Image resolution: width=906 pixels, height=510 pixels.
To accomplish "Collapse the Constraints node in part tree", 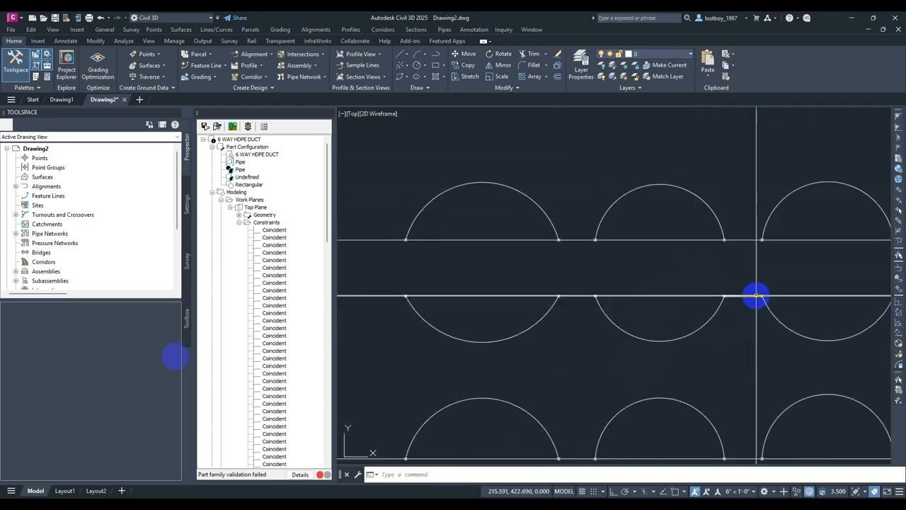I will click(239, 222).
